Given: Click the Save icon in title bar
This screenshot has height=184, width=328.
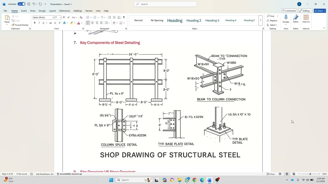Looking at the screenshot, I should [x=29, y=4].
